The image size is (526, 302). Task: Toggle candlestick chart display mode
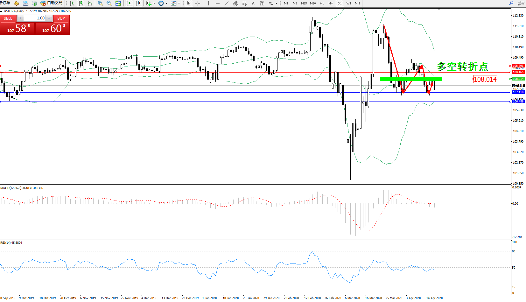click(x=81, y=3)
